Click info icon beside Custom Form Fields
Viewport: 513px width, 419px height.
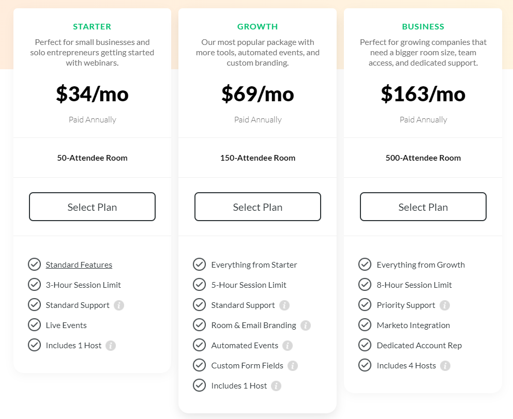coord(293,366)
